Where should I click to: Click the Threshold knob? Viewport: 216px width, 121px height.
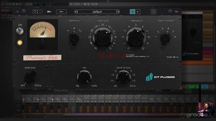[136, 37]
